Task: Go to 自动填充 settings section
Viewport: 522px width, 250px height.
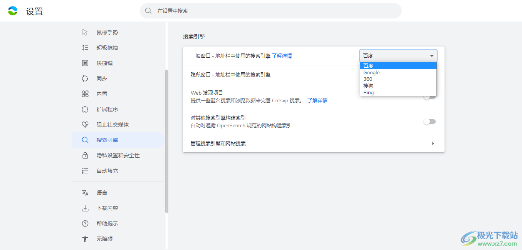Action: [x=107, y=171]
